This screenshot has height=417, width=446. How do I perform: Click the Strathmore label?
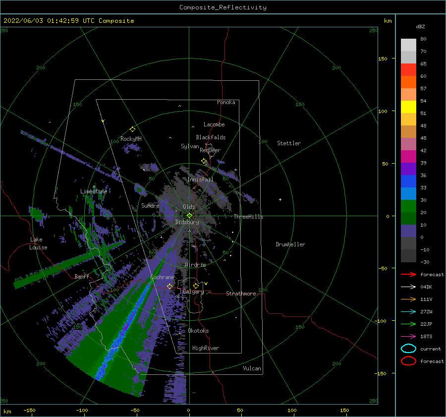click(x=241, y=294)
